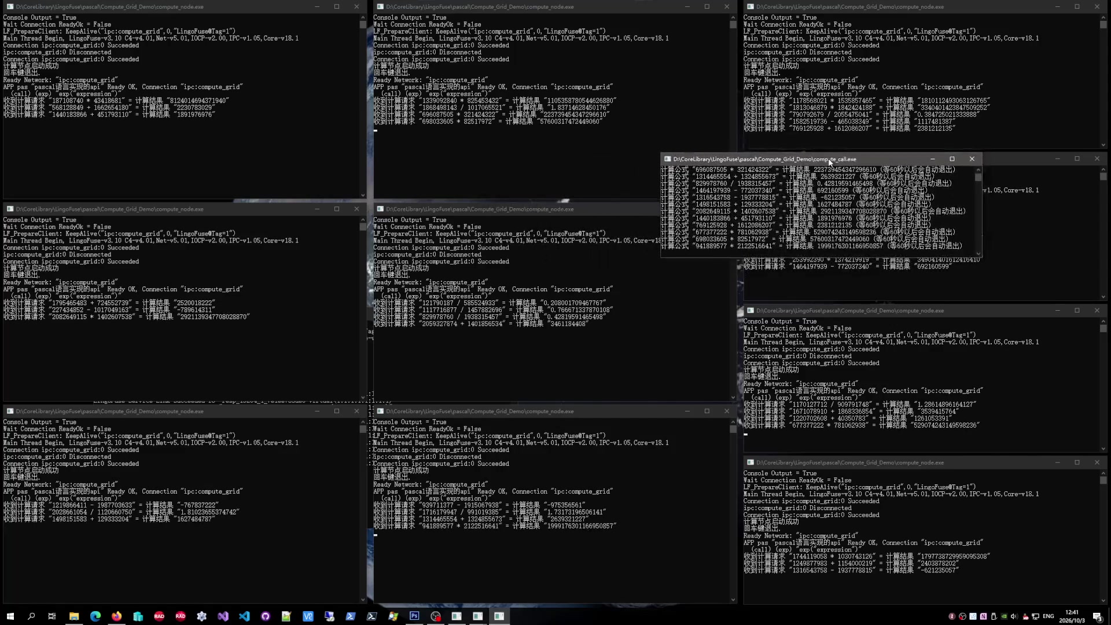Open notification center with 3 badge
Screen dimensions: 1111x625
(x=1097, y=616)
